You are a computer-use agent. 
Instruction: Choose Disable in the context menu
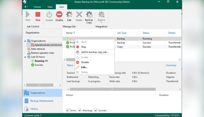(x=95, y=62)
